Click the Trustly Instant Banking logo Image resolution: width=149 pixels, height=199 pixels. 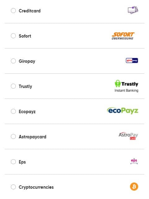pyautogui.click(x=126, y=86)
